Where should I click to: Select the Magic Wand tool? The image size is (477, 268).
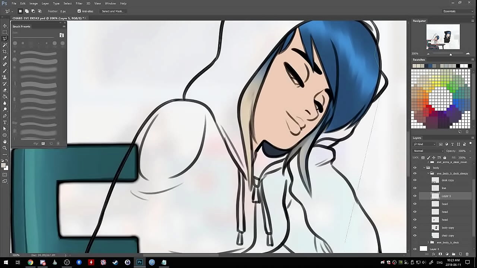[x=5, y=45]
